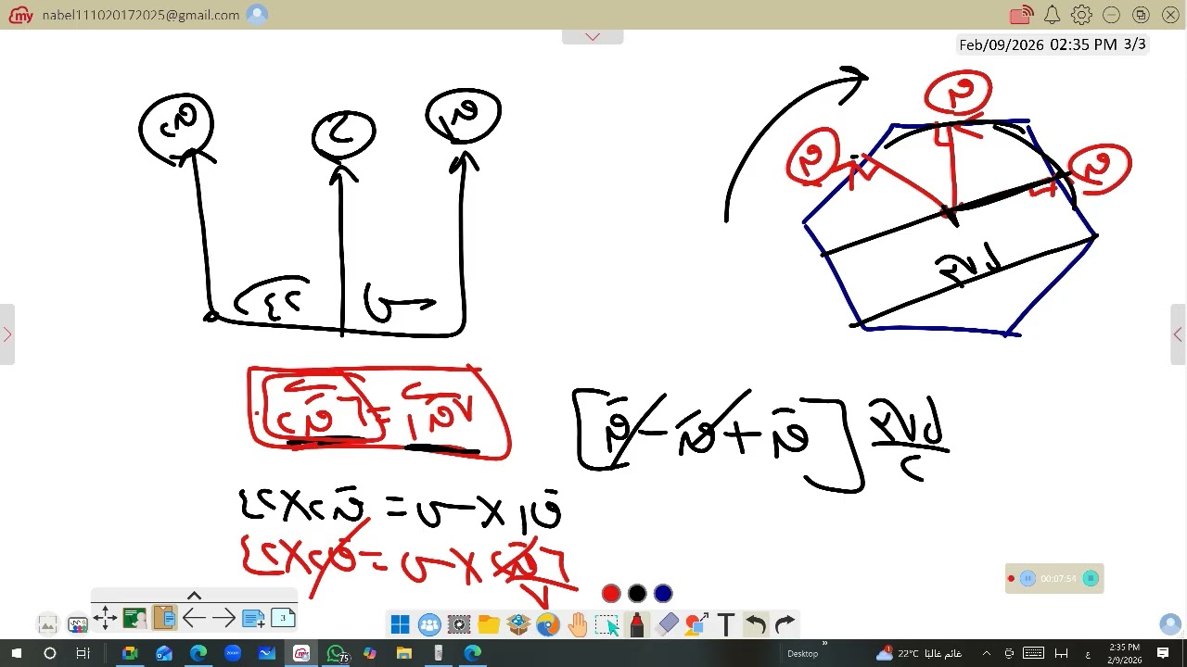The image size is (1187, 667).
Task: Open the classroom engagement tool icon
Action: coord(77,623)
